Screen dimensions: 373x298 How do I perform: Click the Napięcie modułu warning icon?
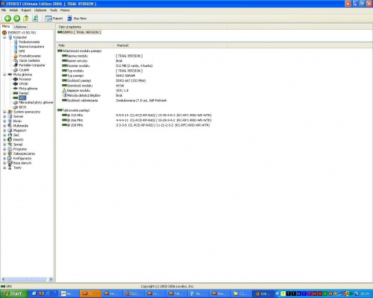(x=64, y=90)
